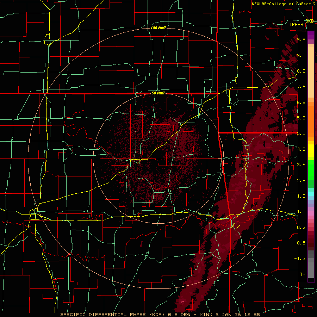This screenshot has width=317, height=317.
Task: Click the 1.0 scale value
Action: (x=301, y=212)
